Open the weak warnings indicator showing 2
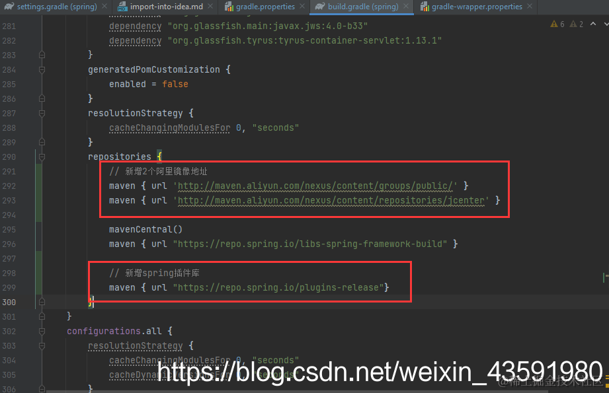Viewport: 609px width, 393px height. (x=577, y=24)
